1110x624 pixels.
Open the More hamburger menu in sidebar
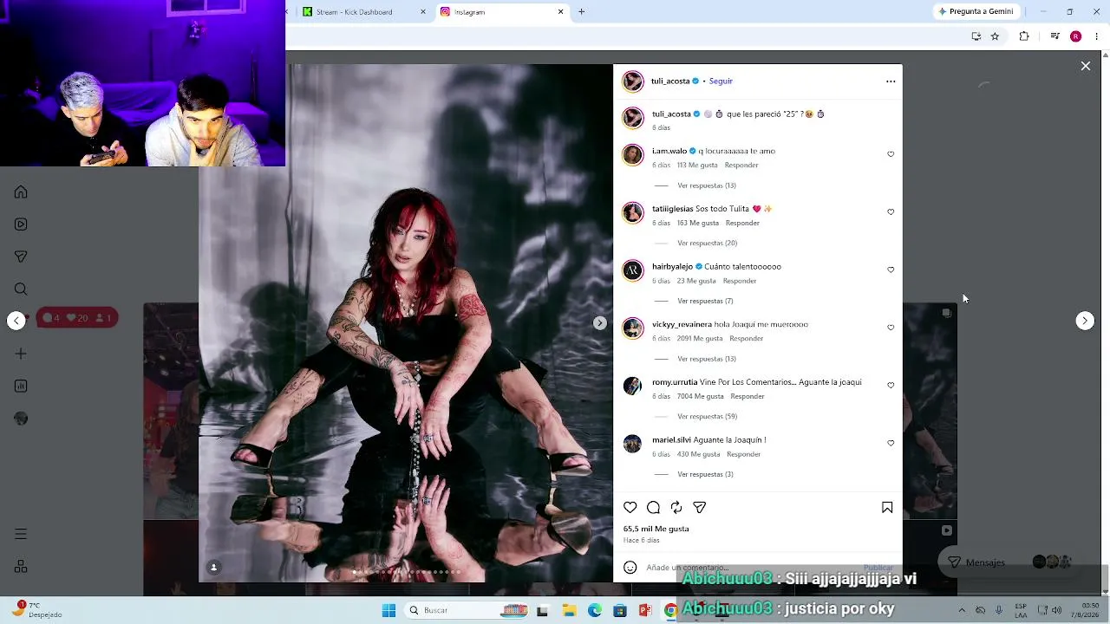[x=21, y=534]
